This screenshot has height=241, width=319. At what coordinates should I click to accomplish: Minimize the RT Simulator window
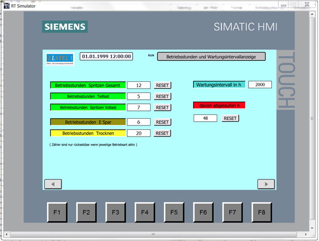[284, 5]
